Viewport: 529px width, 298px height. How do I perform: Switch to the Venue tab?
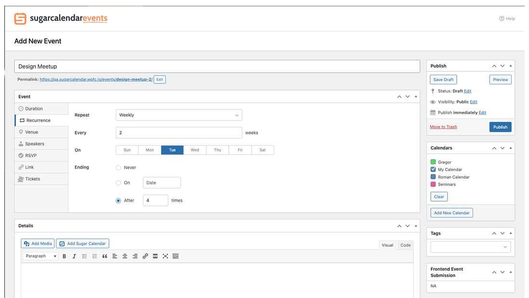(x=32, y=132)
